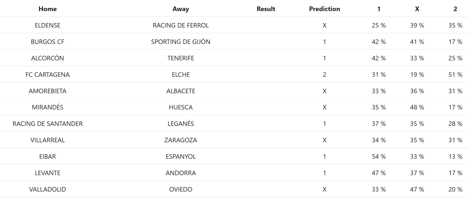Select the ELDENSE home team cell
This screenshot has height=198, width=468.
point(47,25)
